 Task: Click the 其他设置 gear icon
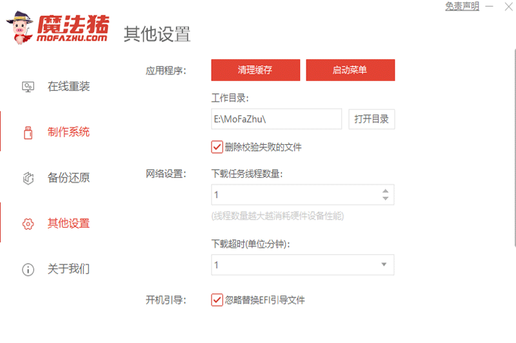click(28, 224)
